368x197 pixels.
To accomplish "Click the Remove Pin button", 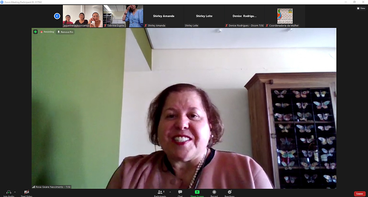I will tap(65, 32).
